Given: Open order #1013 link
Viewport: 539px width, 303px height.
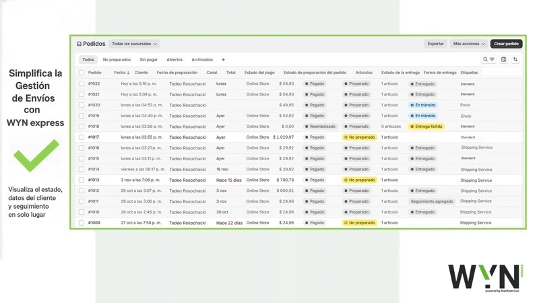Looking at the screenshot, I should coord(94,180).
